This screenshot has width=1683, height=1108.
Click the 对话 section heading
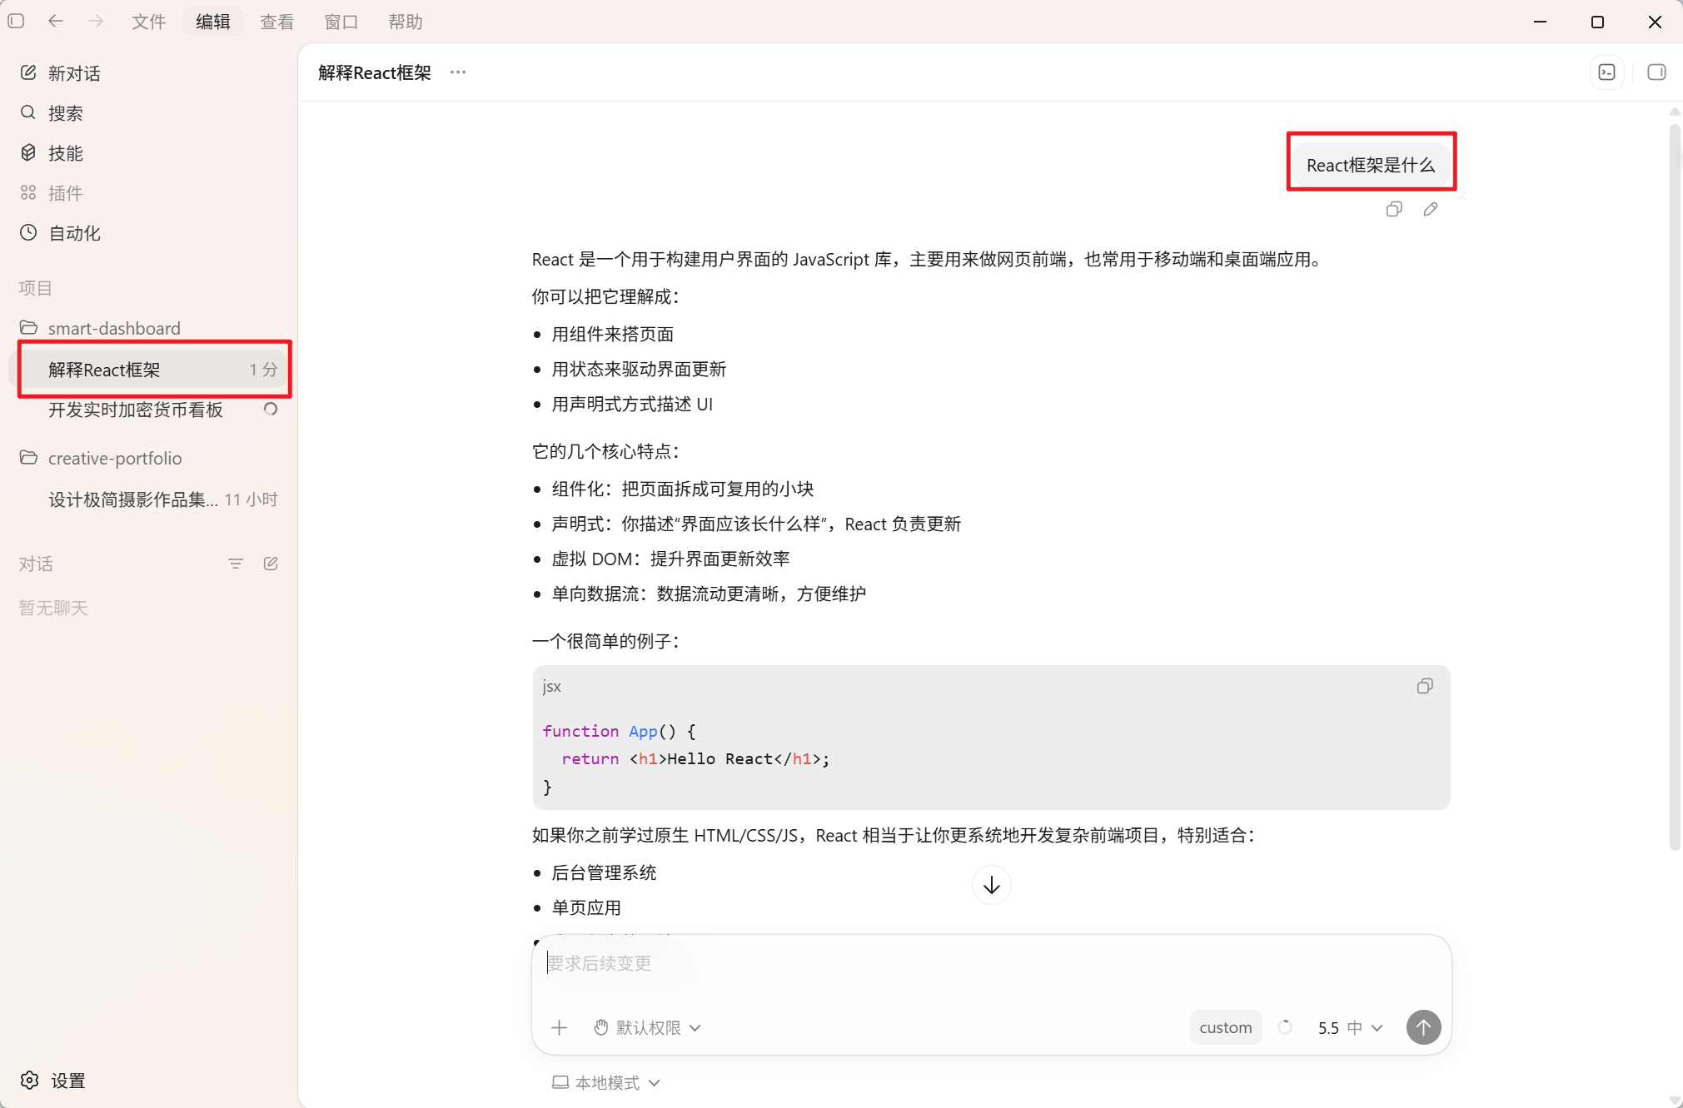[36, 564]
